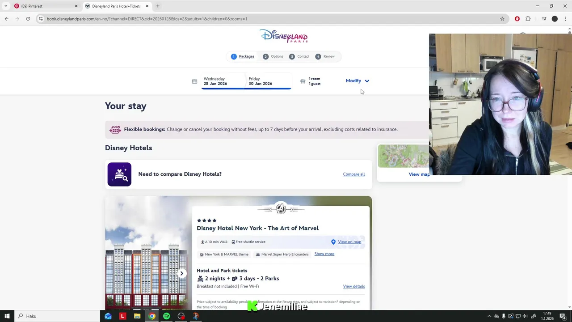Click the microphone icon in system tray
The height and width of the screenshot is (322, 572).
point(504,316)
